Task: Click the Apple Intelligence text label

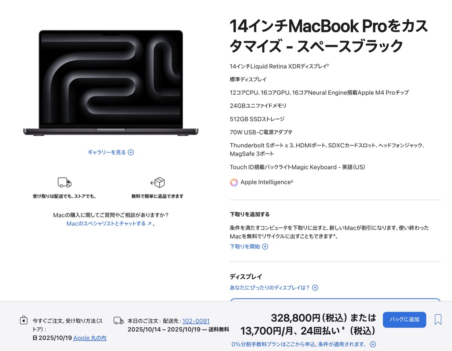Action: pyautogui.click(x=267, y=182)
